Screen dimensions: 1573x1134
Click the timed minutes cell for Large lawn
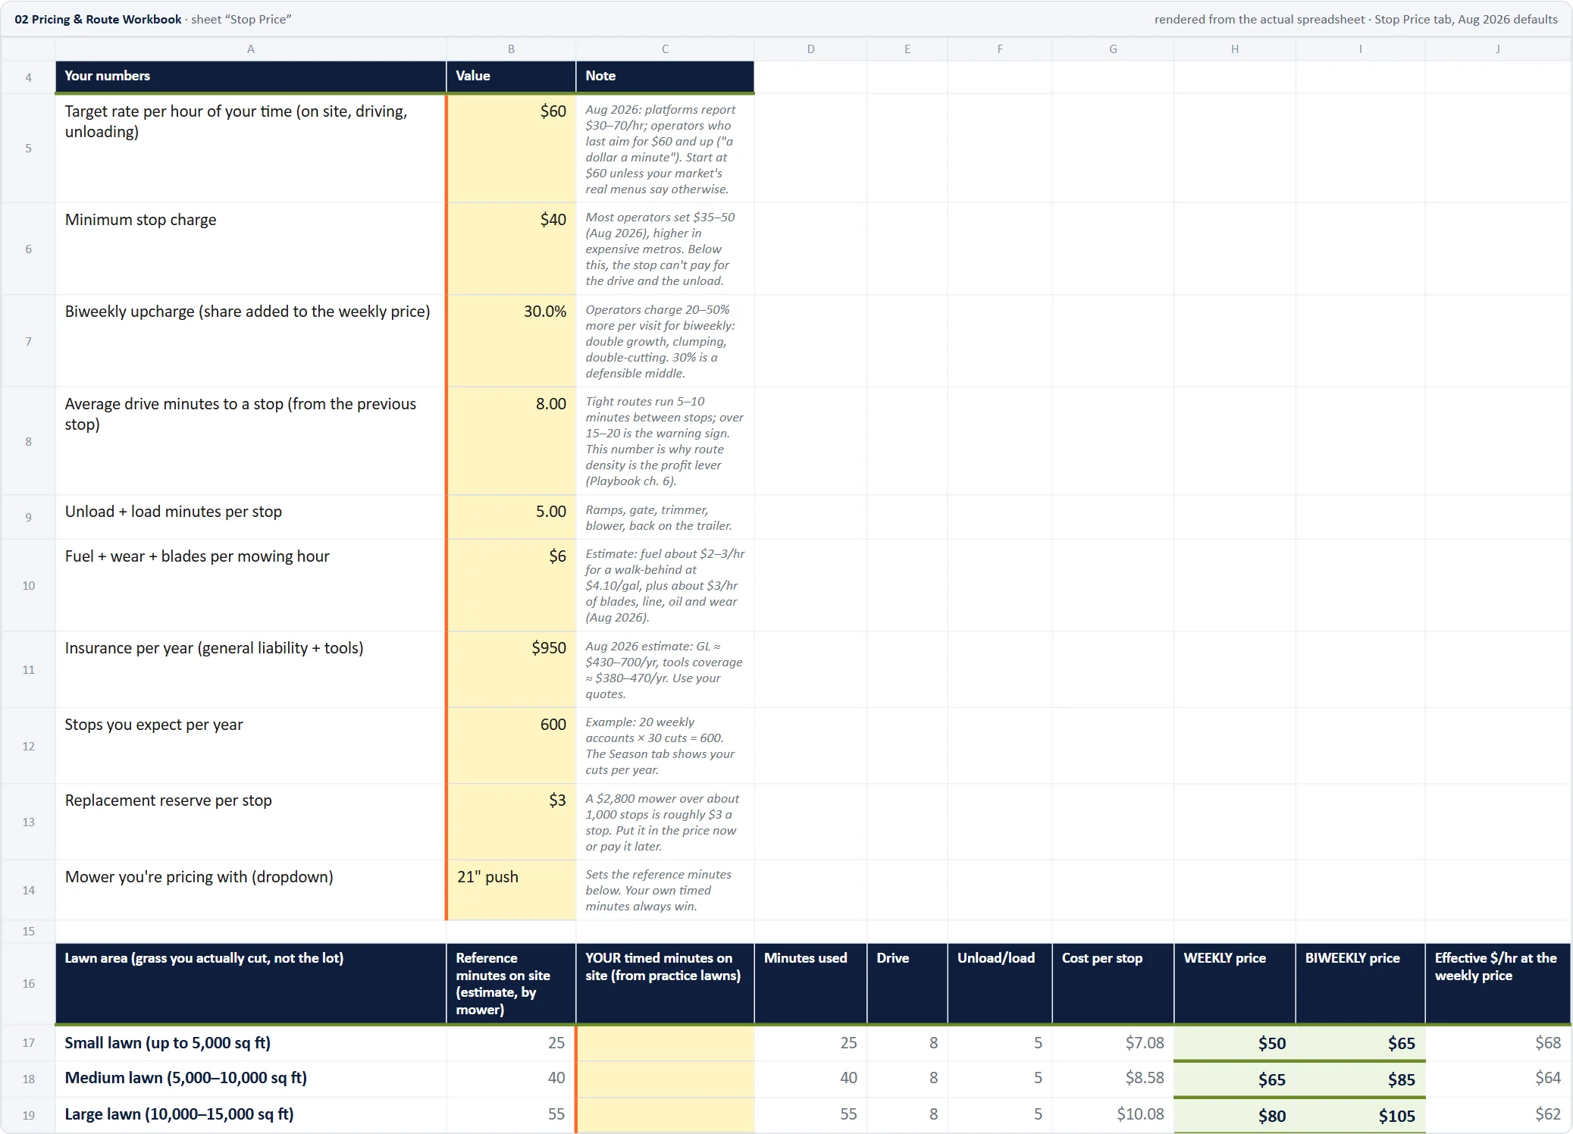tap(665, 1115)
